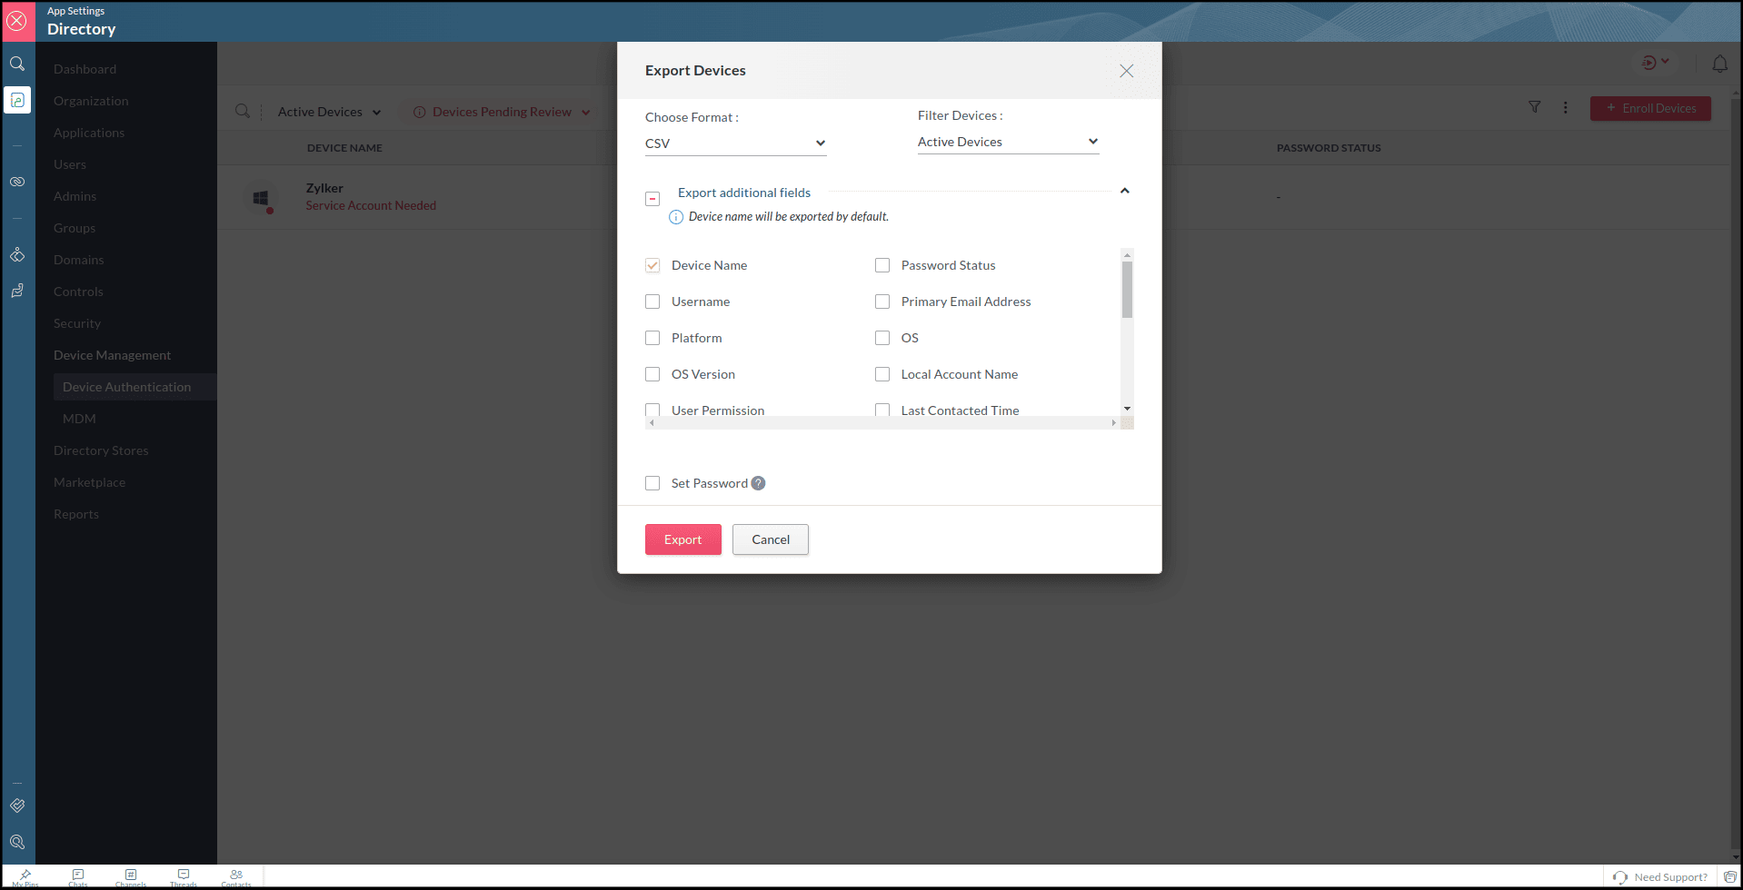This screenshot has width=1743, height=890.
Task: Expand Device Management in the sidebar
Action: [x=112, y=355]
